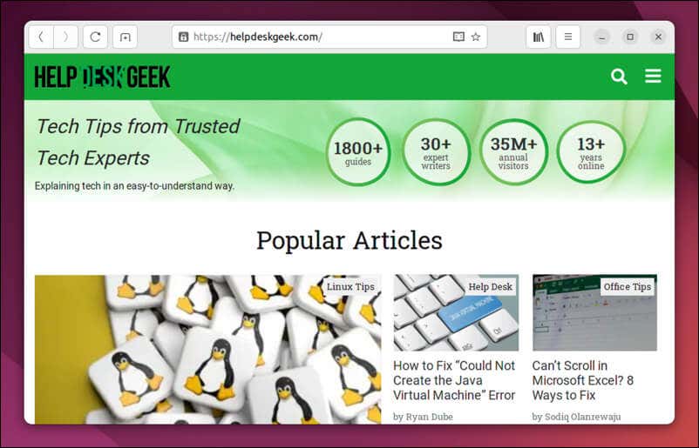This screenshot has height=448, width=699.
Task: Open the keyboard article thumbnail
Action: click(456, 313)
